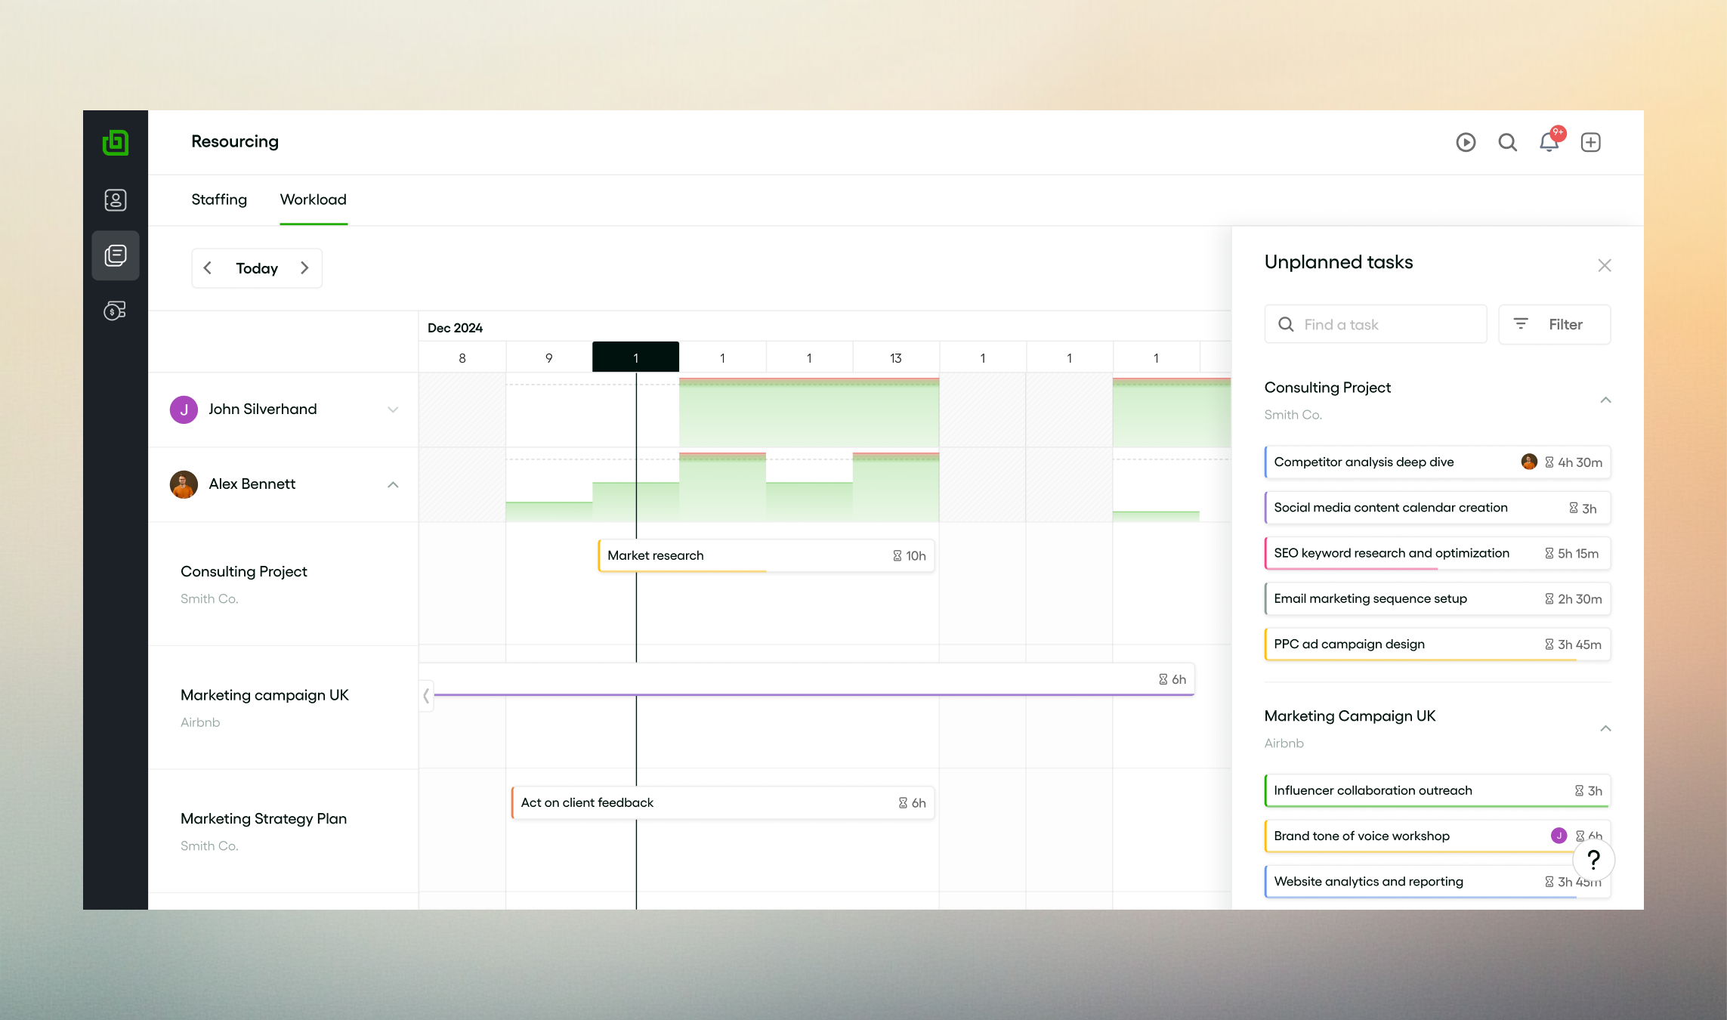Click the play timer icon
Image resolution: width=1727 pixels, height=1020 pixels.
pyautogui.click(x=1466, y=142)
